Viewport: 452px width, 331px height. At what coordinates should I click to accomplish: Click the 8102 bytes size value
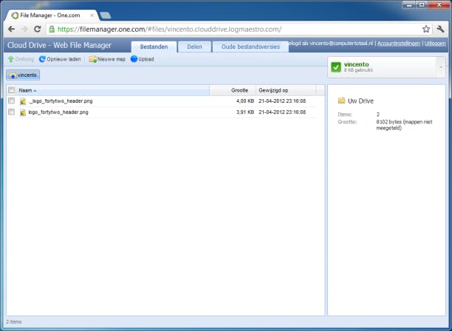click(404, 125)
